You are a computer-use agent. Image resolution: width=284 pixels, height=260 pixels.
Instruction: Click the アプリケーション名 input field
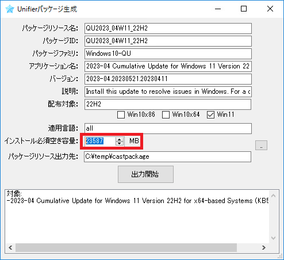click(x=168, y=66)
